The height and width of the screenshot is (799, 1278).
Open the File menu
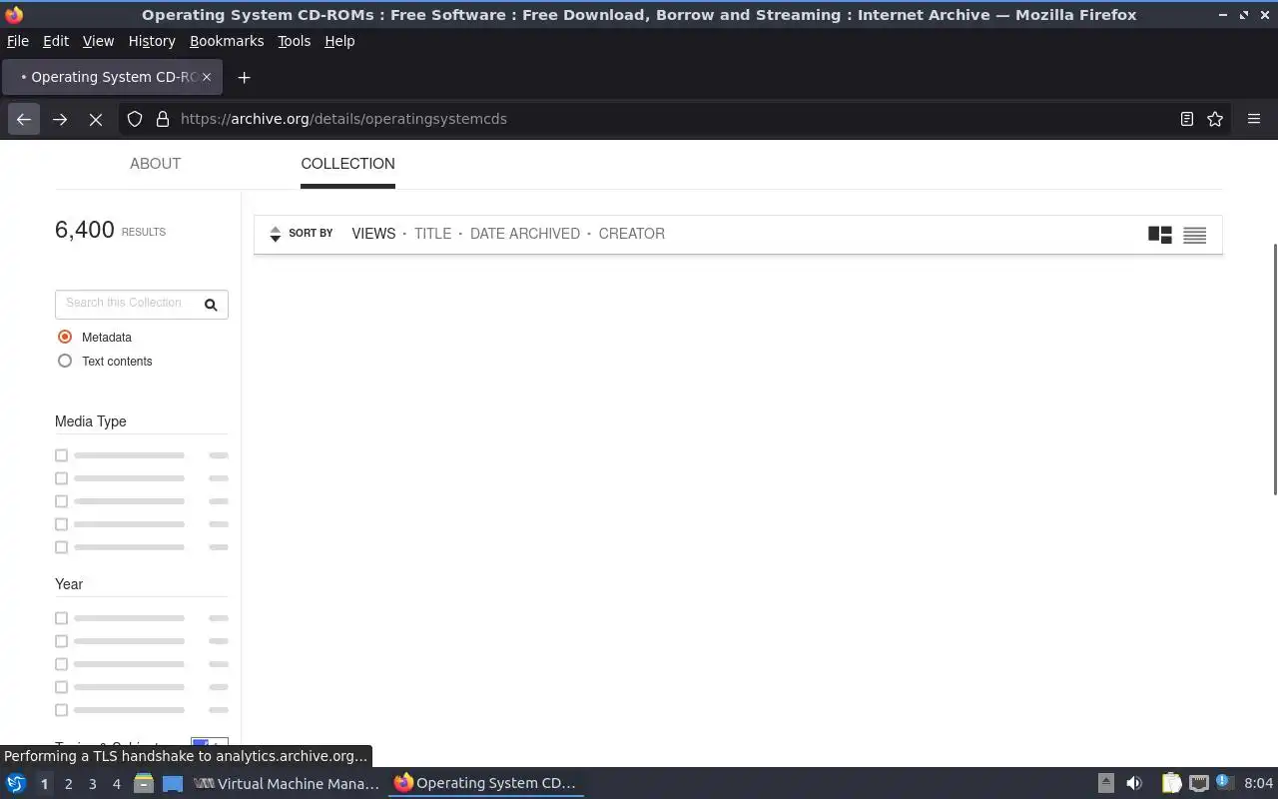tap(18, 41)
